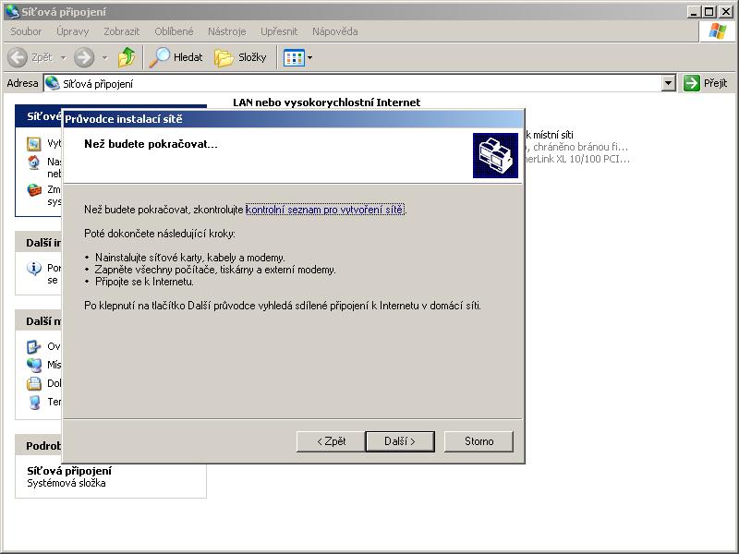Click the blue info icon in sidebar
Screen dimensions: 739x554
point(34,269)
